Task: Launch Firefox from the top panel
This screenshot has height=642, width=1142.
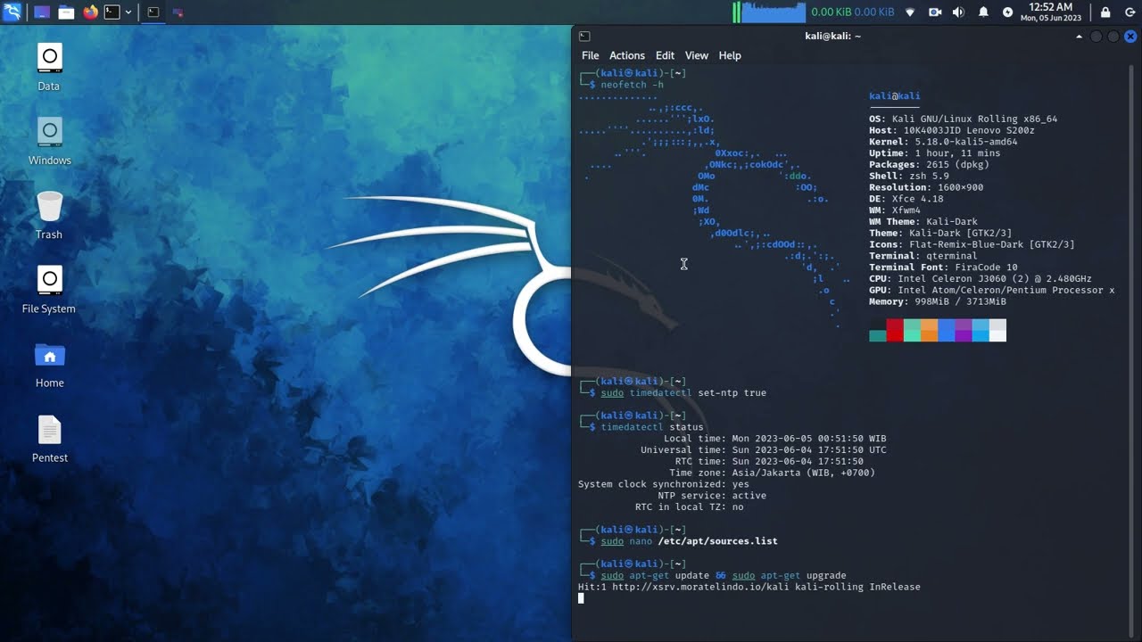Action: point(90,12)
